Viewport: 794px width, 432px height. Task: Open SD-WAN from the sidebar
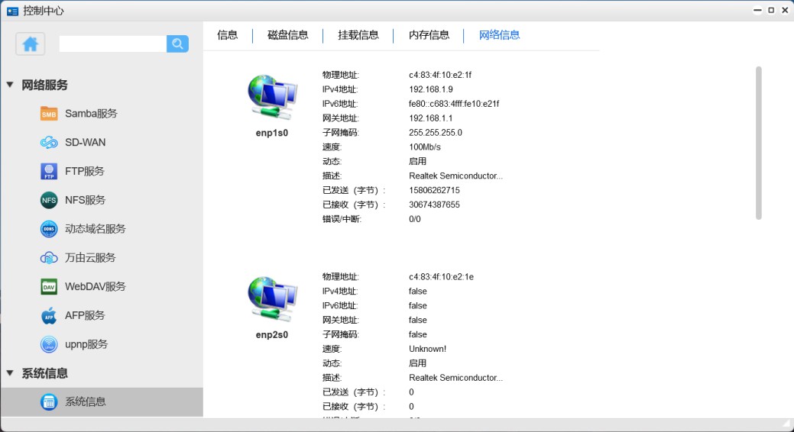coord(49,143)
